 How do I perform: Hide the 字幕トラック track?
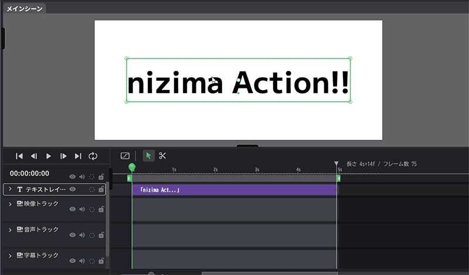pos(72,261)
